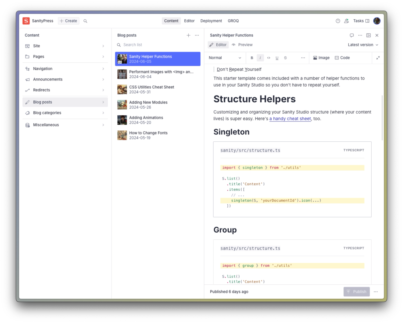The image size is (403, 323).
Task: Close the Sanity Helper Functions pane
Action: click(x=377, y=35)
